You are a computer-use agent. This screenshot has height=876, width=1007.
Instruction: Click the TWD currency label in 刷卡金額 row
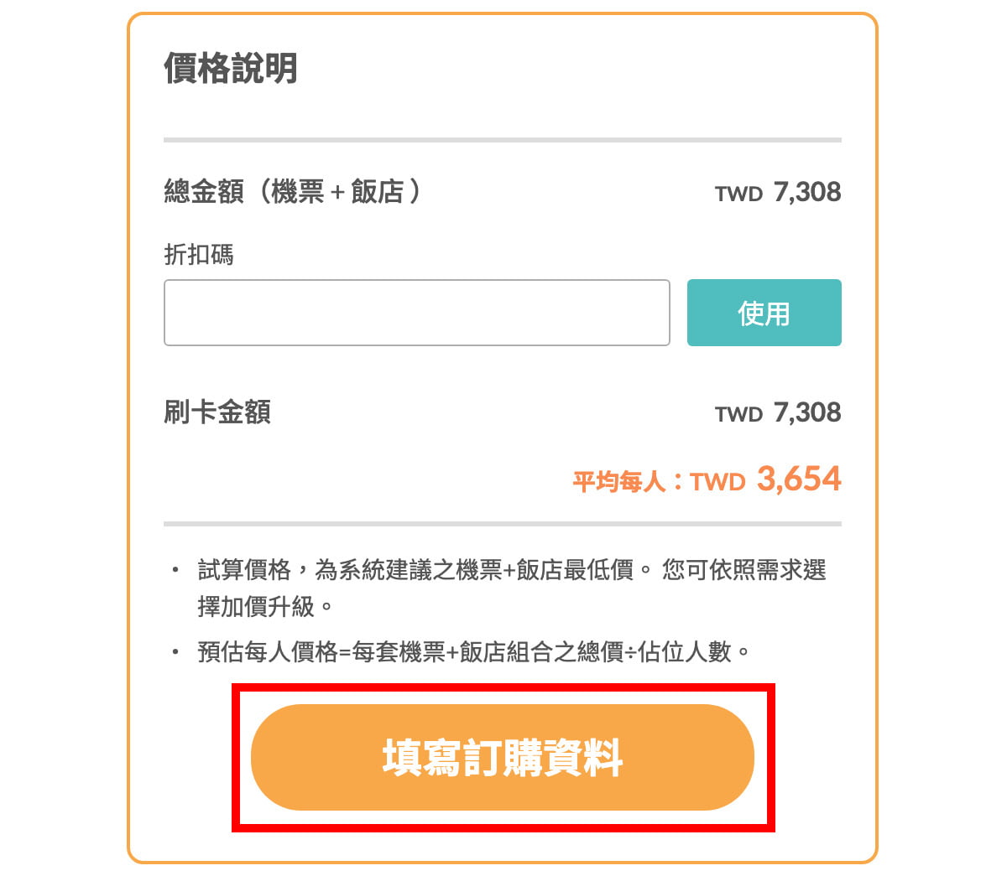pyautogui.click(x=738, y=415)
